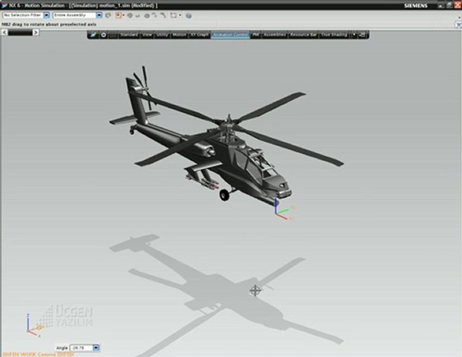Click the Angle value input field
Viewport: 462px width, 357px height.
click(81, 348)
